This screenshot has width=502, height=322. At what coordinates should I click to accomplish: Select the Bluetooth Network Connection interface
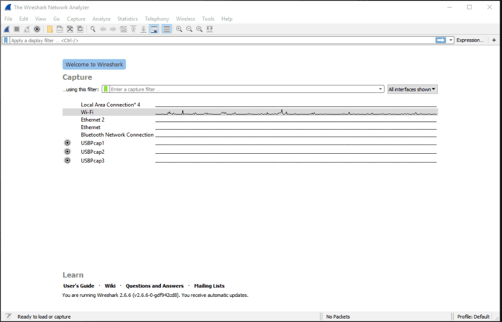(117, 135)
